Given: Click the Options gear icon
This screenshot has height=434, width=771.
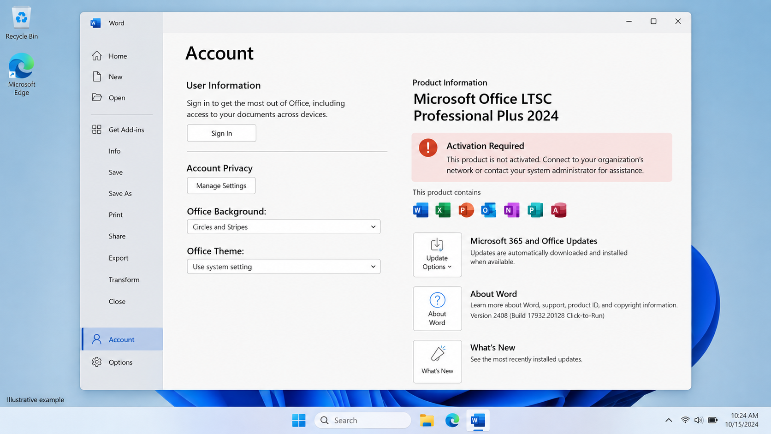Looking at the screenshot, I should pos(96,362).
